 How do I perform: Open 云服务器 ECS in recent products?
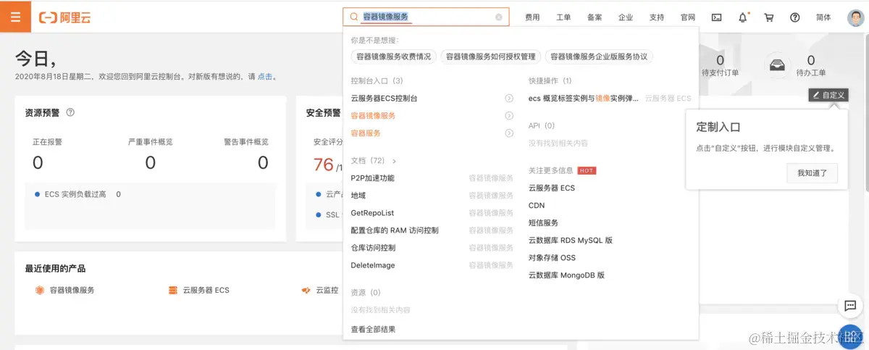206,290
